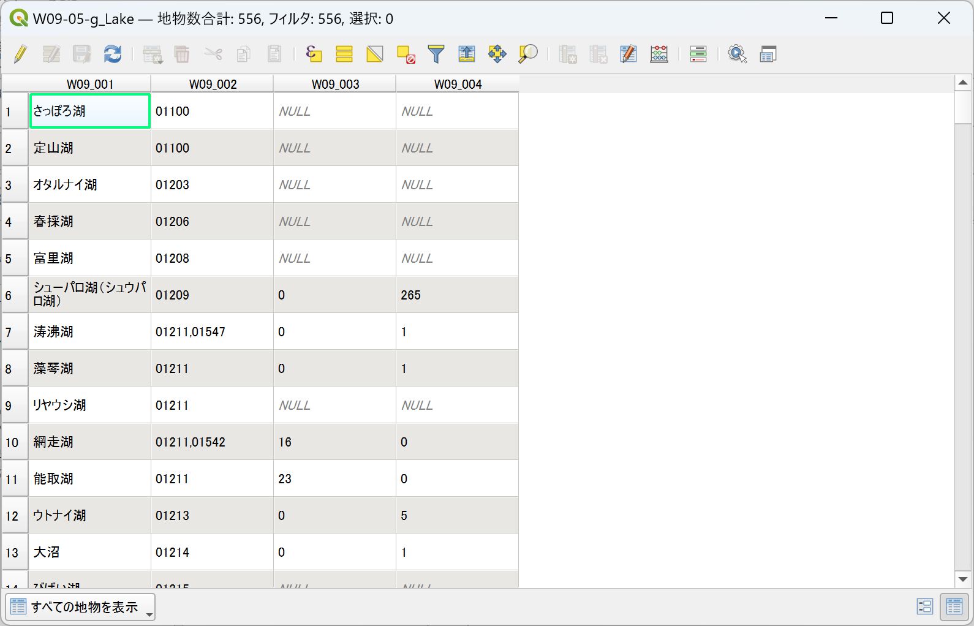Click the 01211,01547 code cell
The width and height of the screenshot is (974, 626).
point(213,331)
